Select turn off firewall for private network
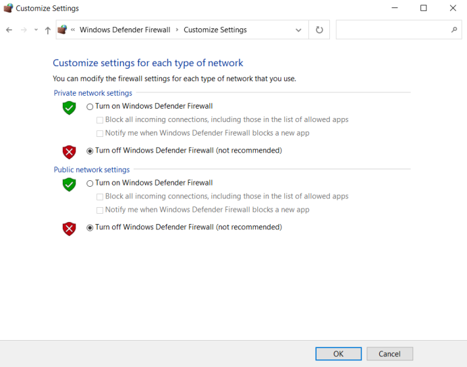This screenshot has height=367, width=467. (90, 151)
